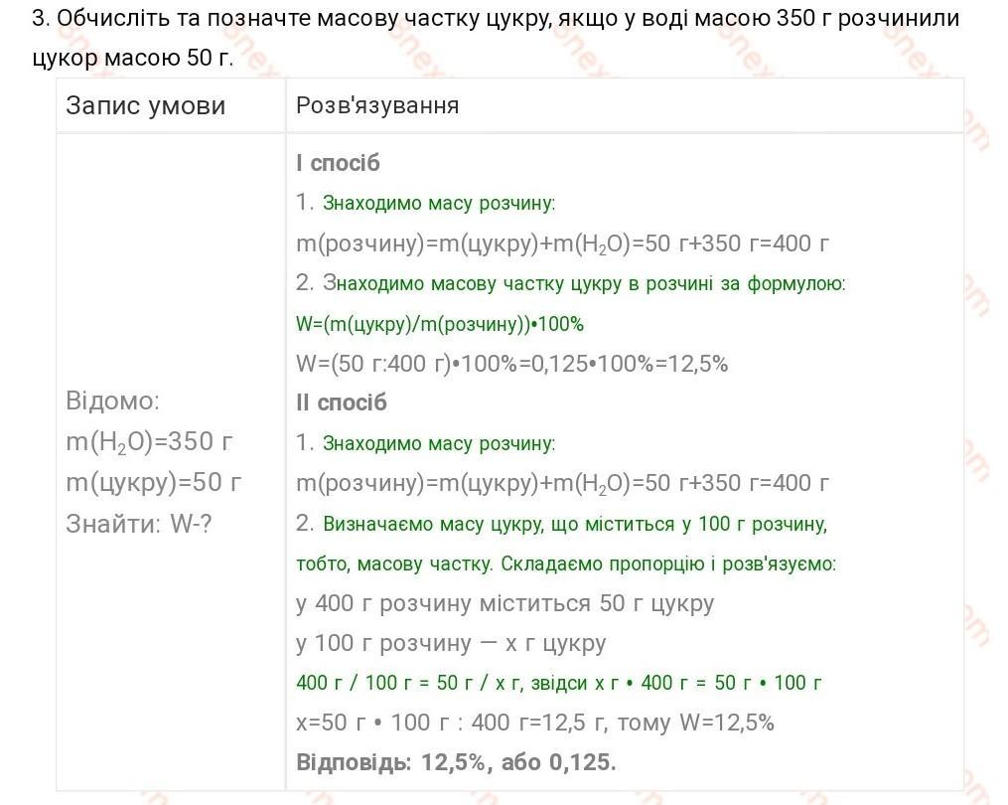Click the 'Відомо:' label

(112, 401)
